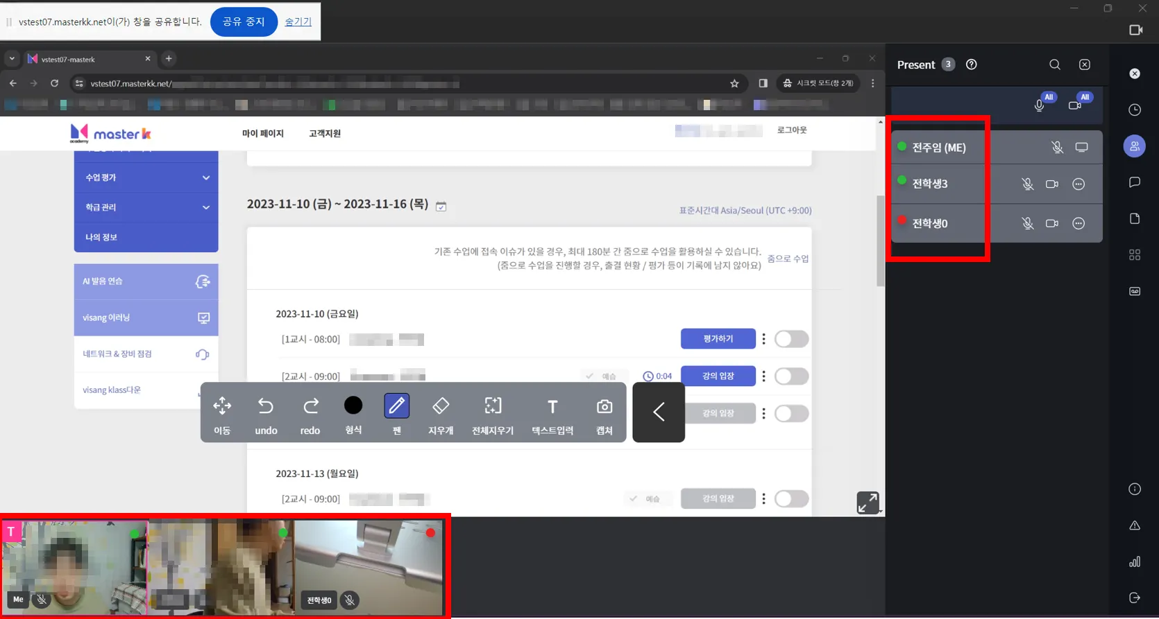Search participants with the magnifier icon
Image resolution: width=1159 pixels, height=619 pixels.
[1055, 64]
